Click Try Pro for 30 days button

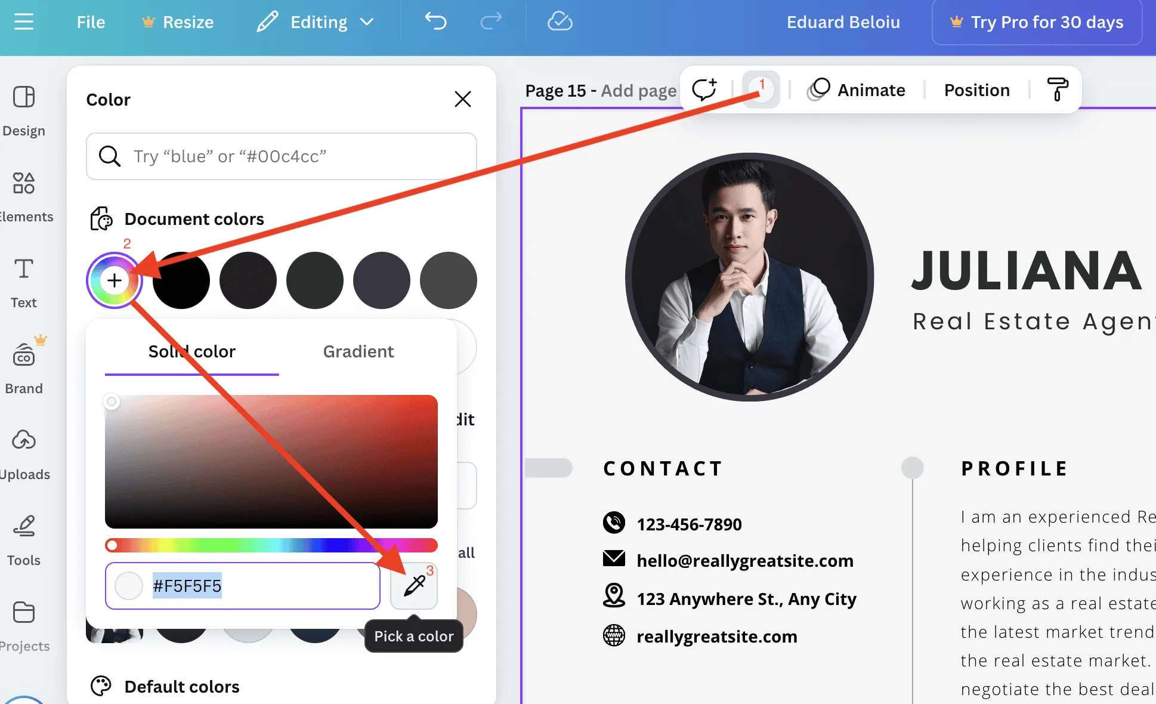(x=1037, y=22)
